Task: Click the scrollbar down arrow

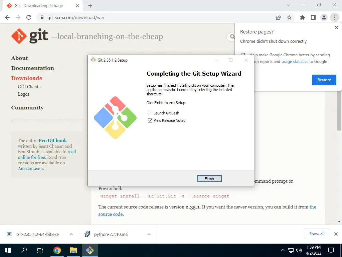Action: [339, 222]
